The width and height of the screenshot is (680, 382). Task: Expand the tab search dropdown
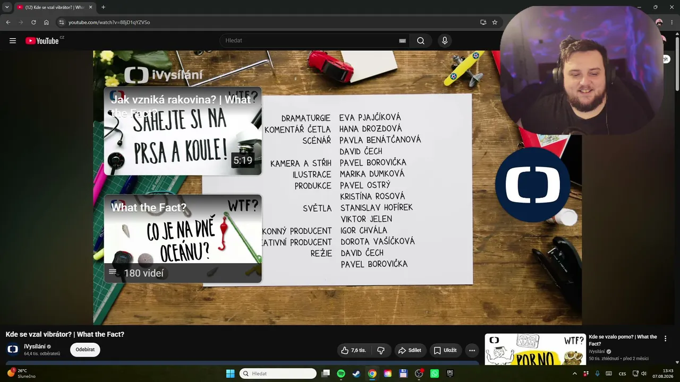coord(7,7)
